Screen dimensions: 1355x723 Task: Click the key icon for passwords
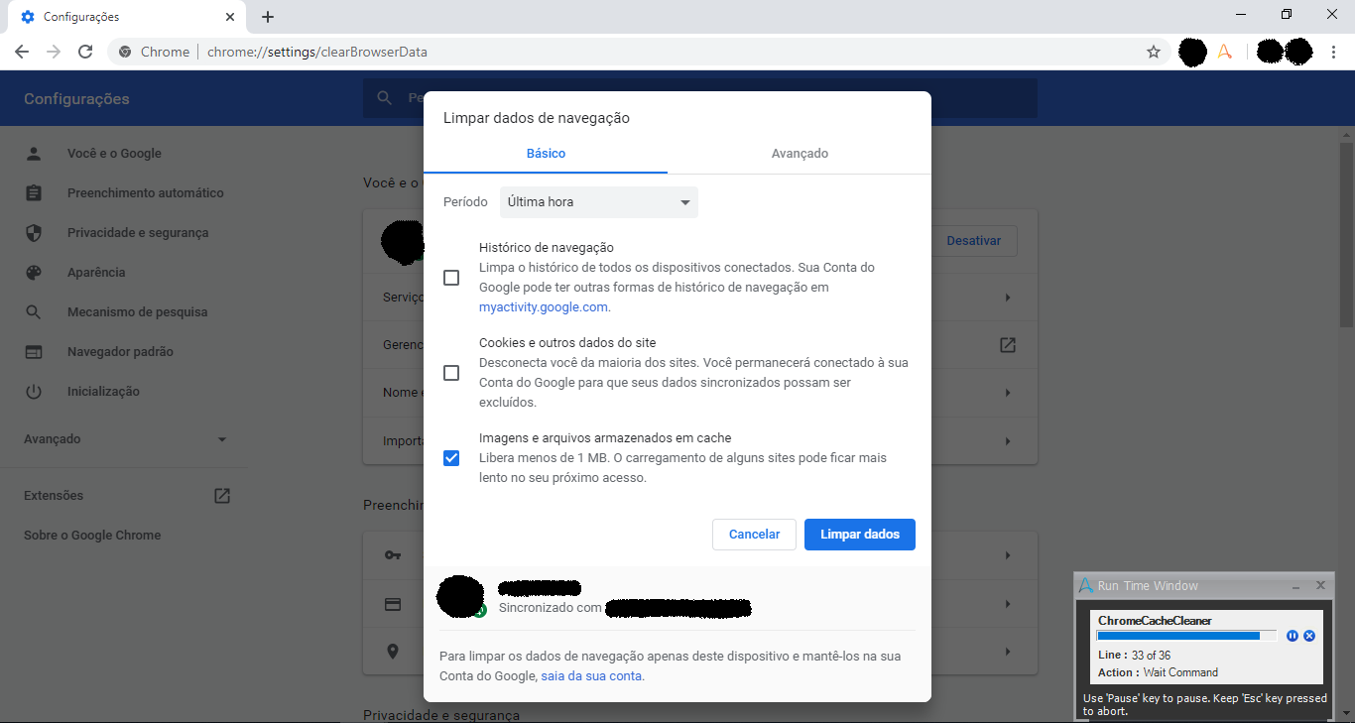click(393, 555)
